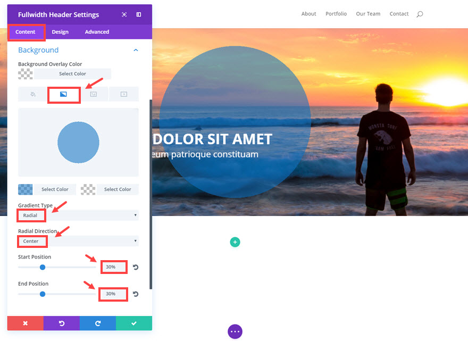Reset the End Position value
The height and width of the screenshot is (341, 468).
click(x=136, y=294)
